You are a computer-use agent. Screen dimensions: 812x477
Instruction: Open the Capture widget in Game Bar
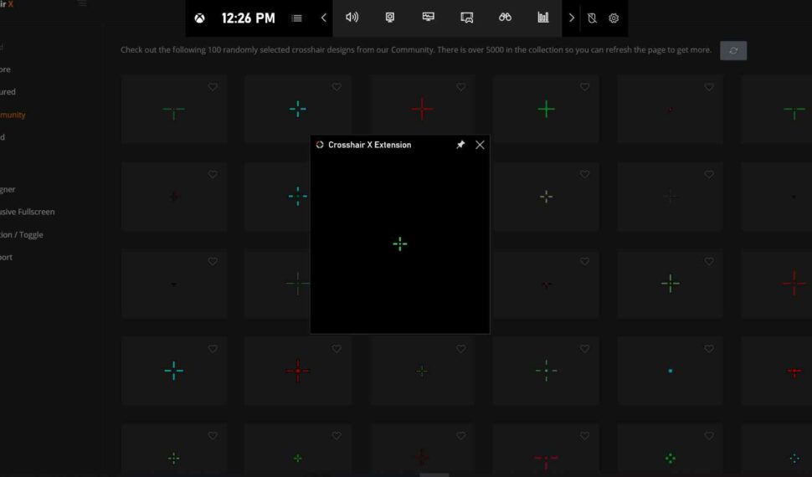(x=390, y=18)
